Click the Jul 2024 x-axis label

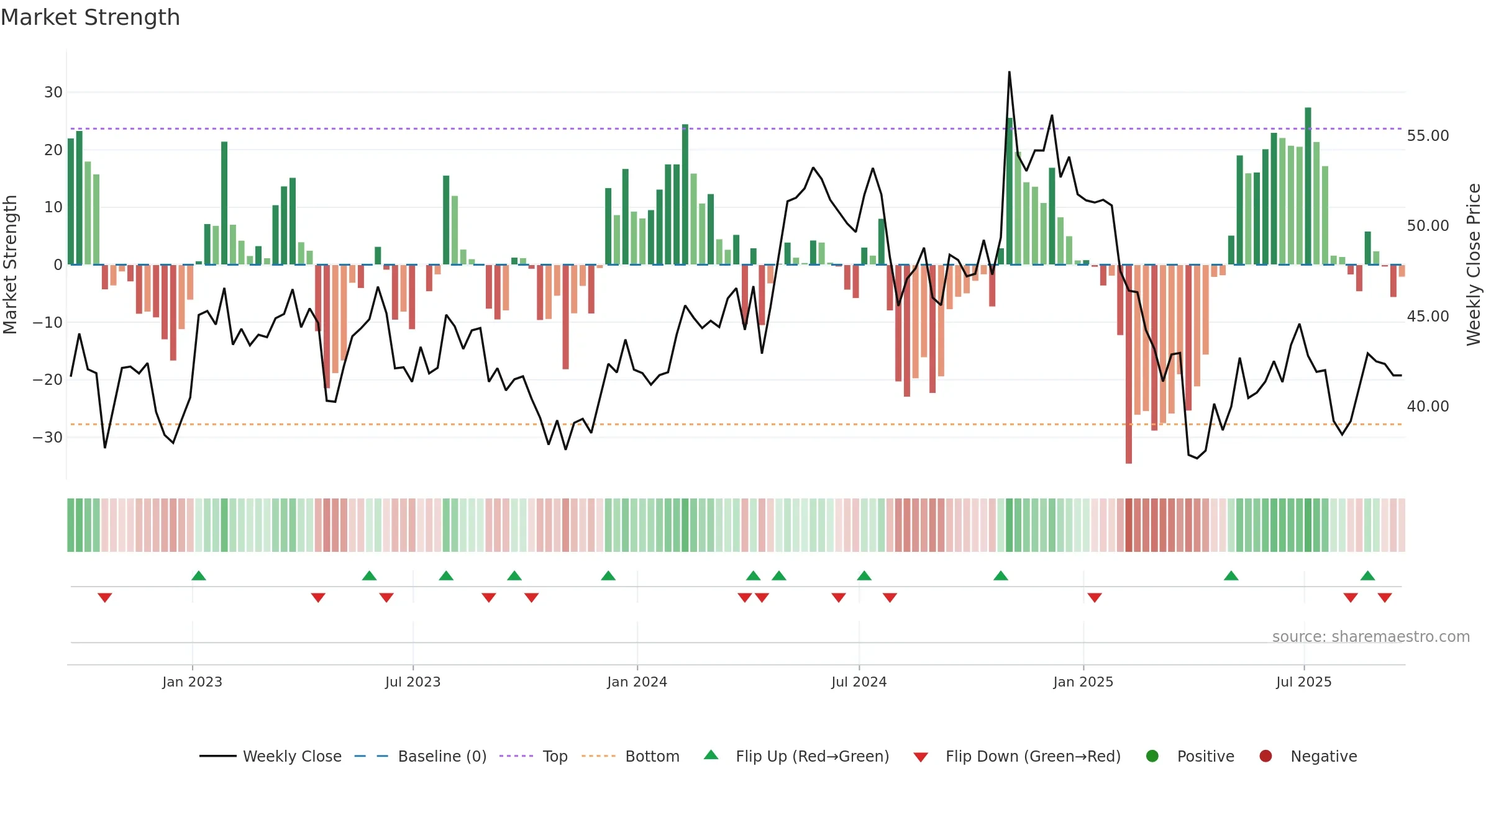click(859, 682)
